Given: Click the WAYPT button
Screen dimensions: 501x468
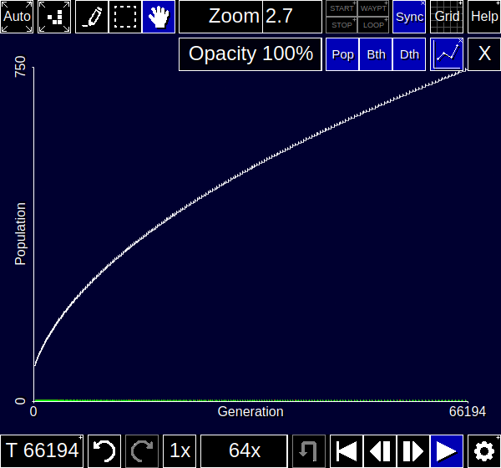Looking at the screenshot, I should pos(373,8).
